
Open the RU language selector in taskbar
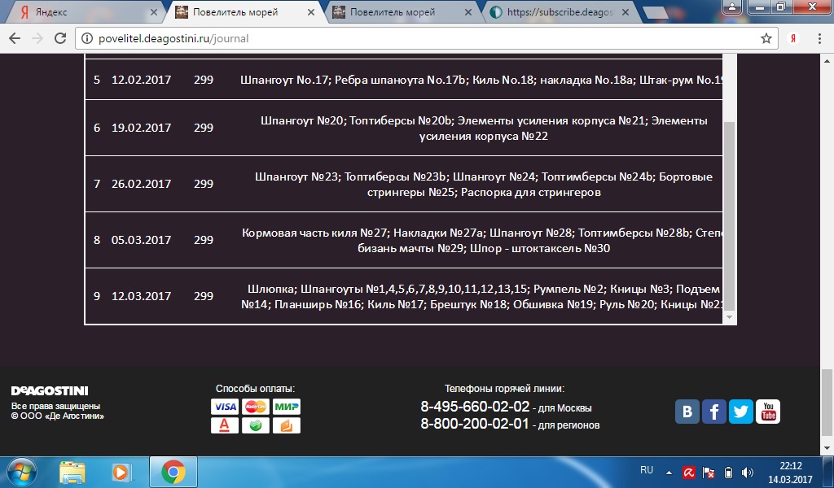[647, 470]
